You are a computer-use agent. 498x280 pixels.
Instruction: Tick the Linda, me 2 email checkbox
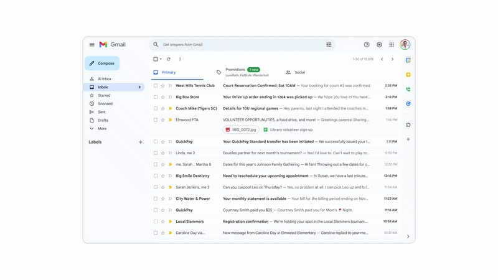coord(155,153)
